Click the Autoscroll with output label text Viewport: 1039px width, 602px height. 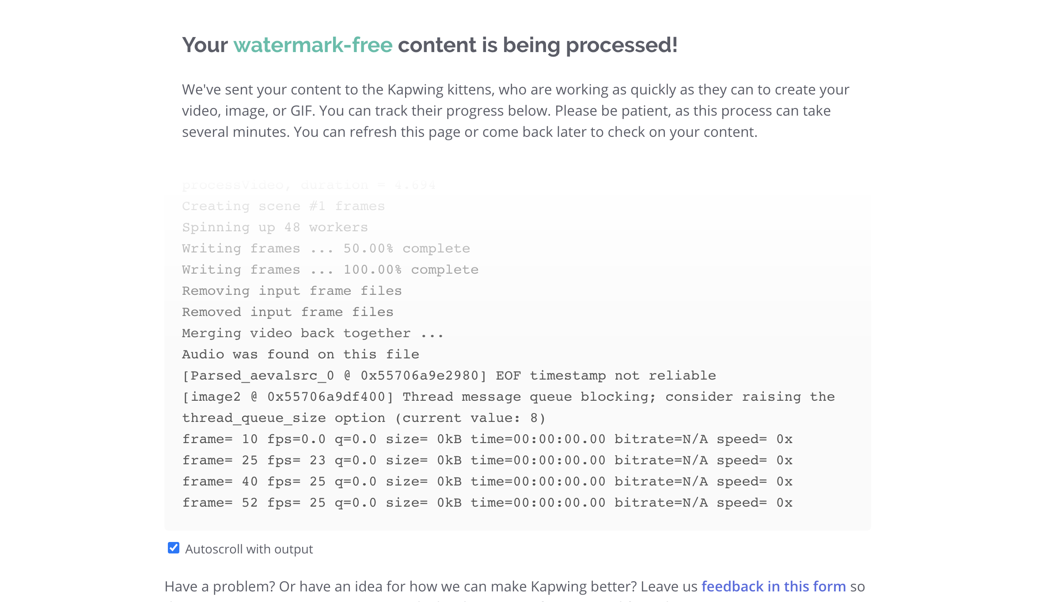tap(249, 549)
